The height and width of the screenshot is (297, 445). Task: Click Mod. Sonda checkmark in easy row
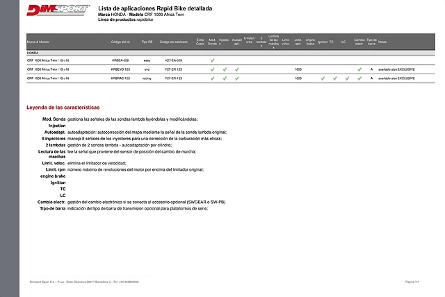[212, 60]
